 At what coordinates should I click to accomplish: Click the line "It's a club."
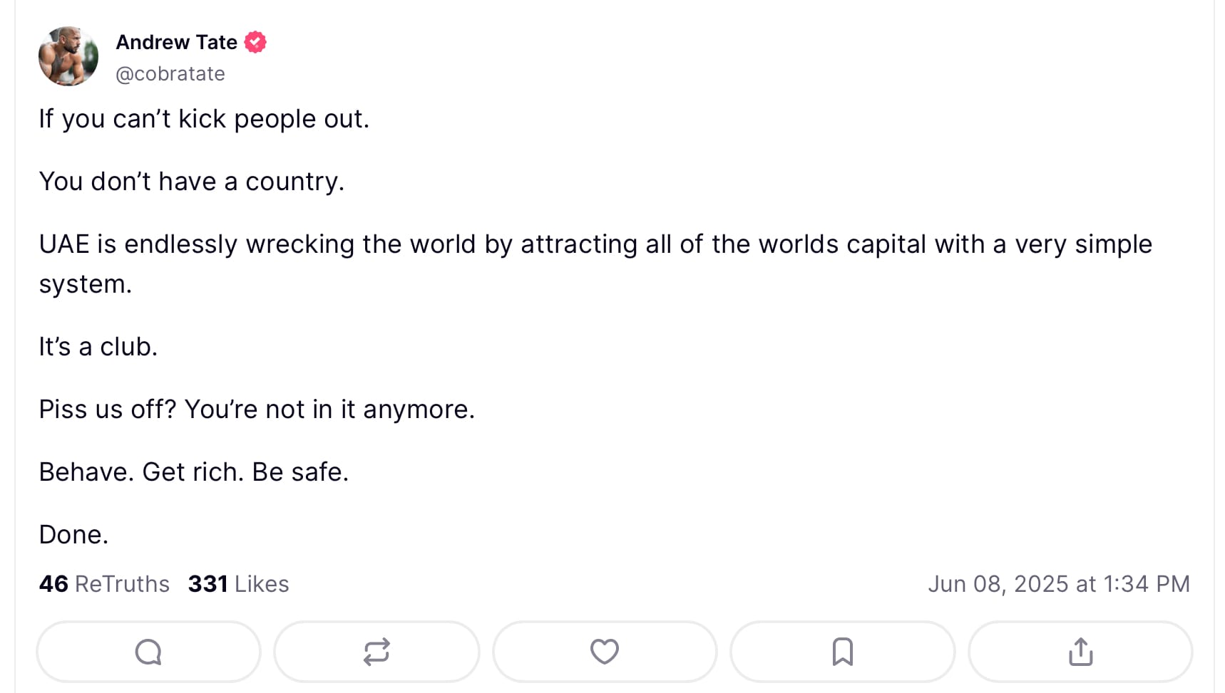(98, 347)
